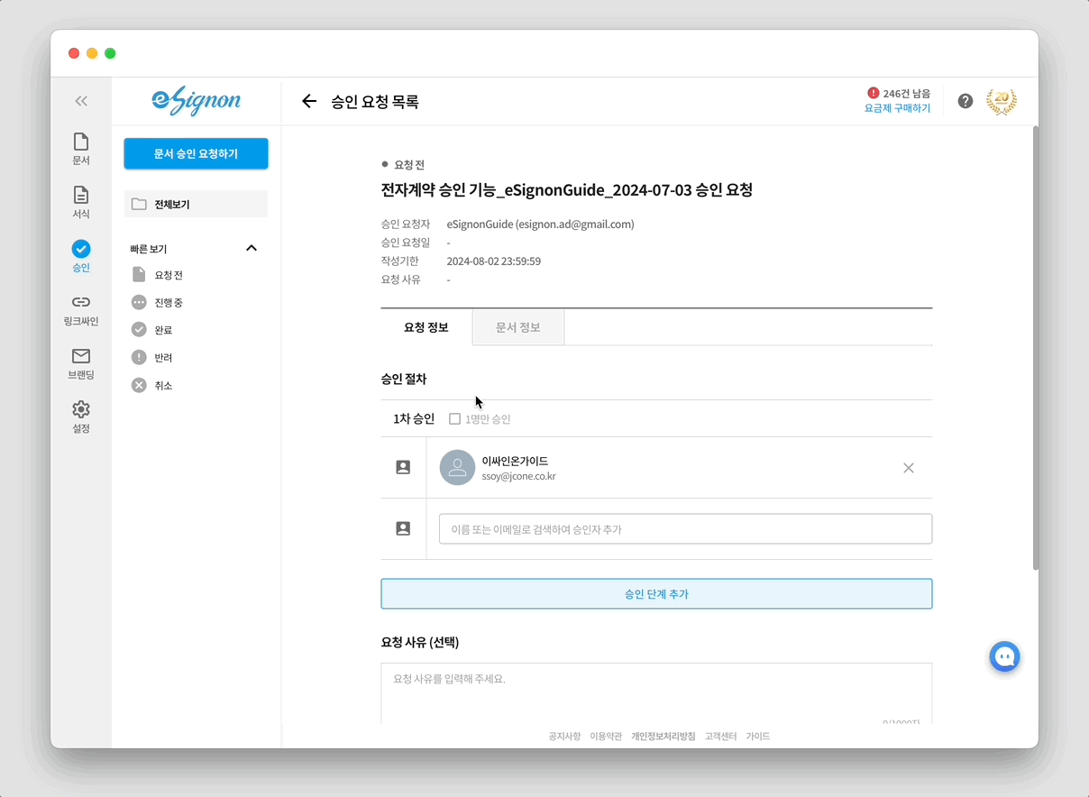Screen dimensions: 1089x797
Task: Focus the 요청 사유 text area
Action: point(656,694)
